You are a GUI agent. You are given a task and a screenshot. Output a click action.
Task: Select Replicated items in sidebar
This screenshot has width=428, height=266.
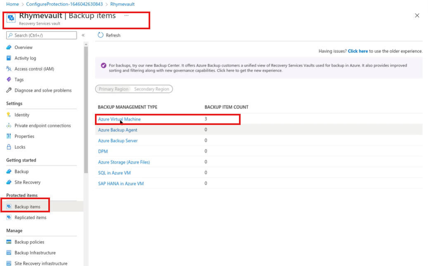[31, 217]
